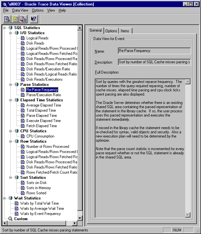Click the Name field containing Re-Parse Frequency
The image size is (201, 234).
click(154, 51)
